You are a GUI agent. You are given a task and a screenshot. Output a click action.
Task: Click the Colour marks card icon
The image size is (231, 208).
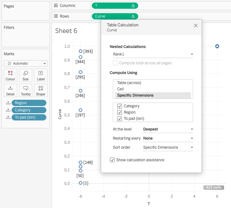(10, 75)
